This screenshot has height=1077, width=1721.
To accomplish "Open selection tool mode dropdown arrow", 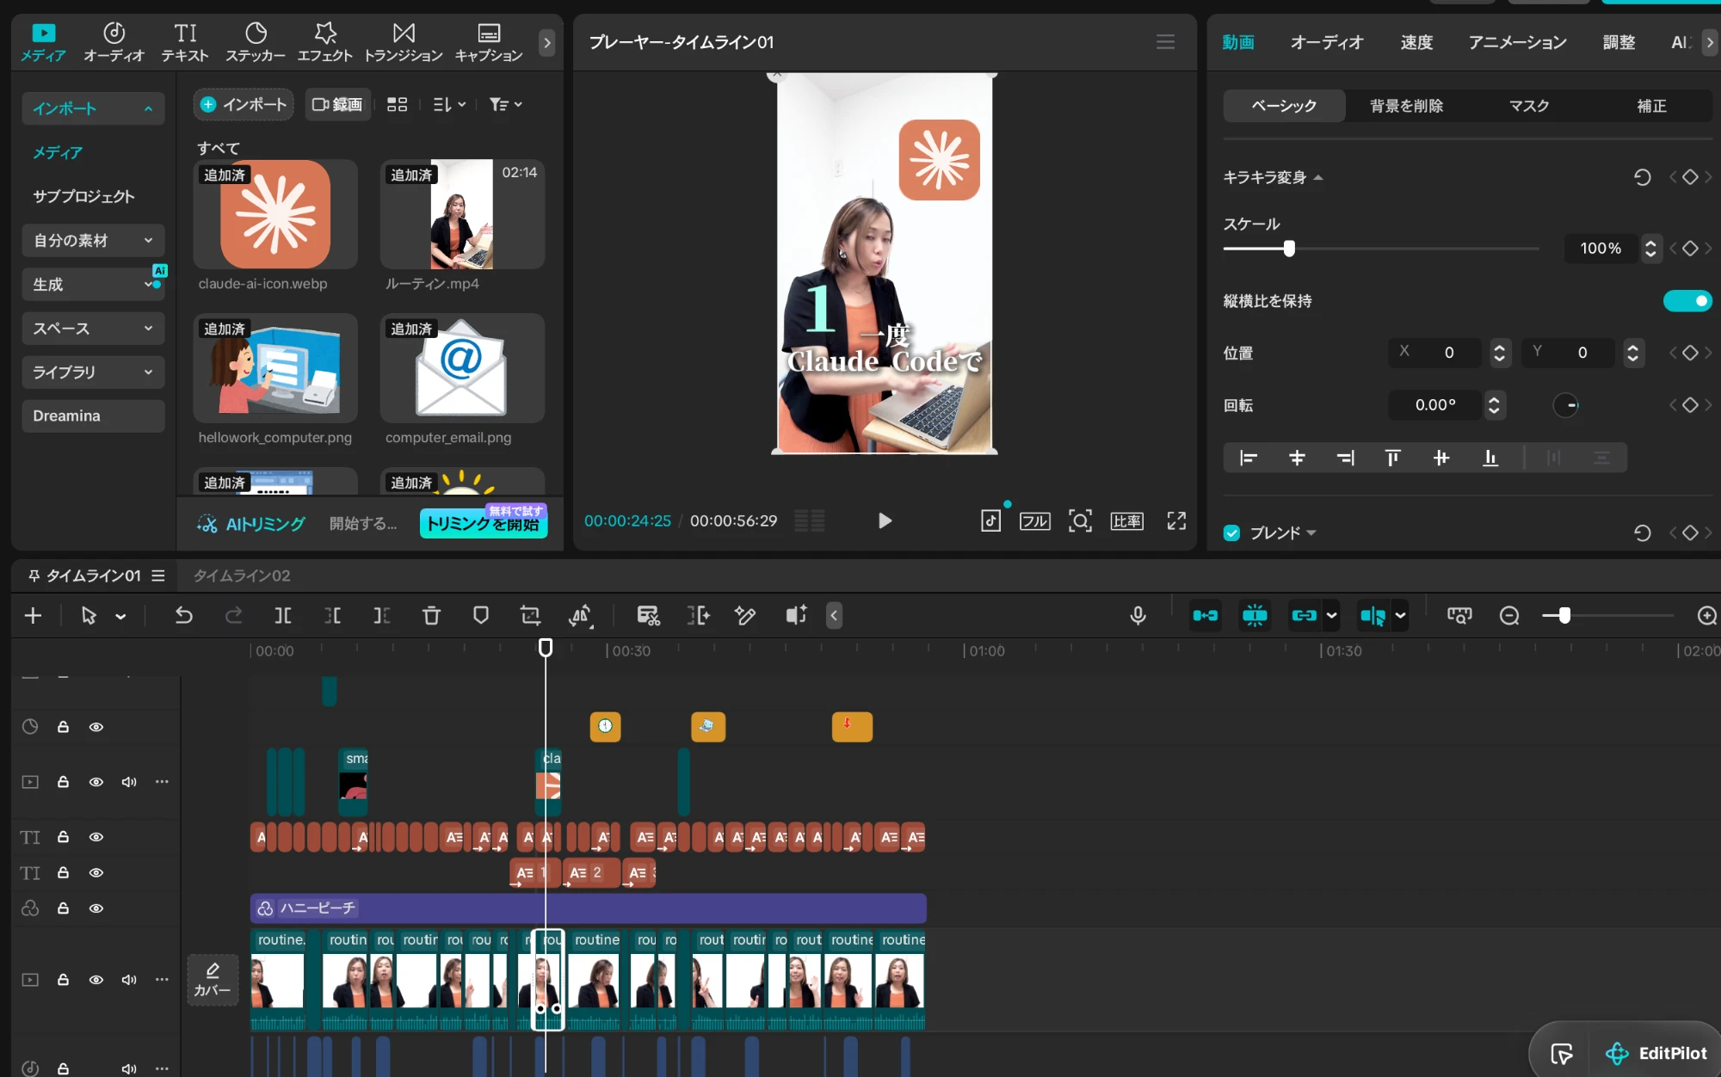I will pyautogui.click(x=120, y=616).
